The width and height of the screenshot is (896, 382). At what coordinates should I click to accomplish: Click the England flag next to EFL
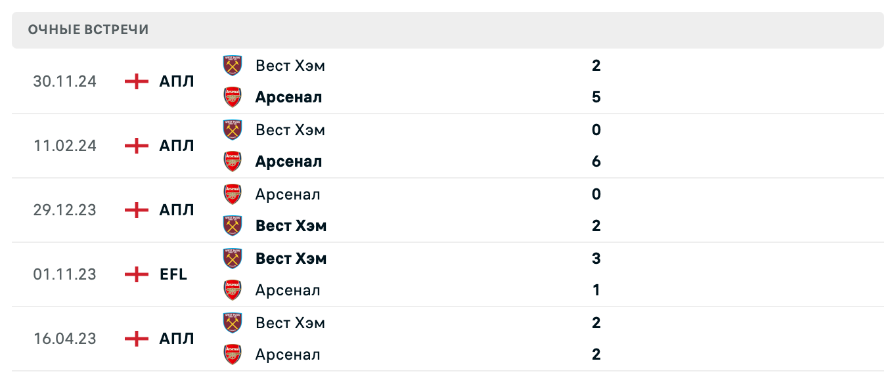(x=135, y=274)
